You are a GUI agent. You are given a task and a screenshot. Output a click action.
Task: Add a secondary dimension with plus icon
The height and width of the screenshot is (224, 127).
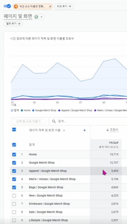[84, 130]
